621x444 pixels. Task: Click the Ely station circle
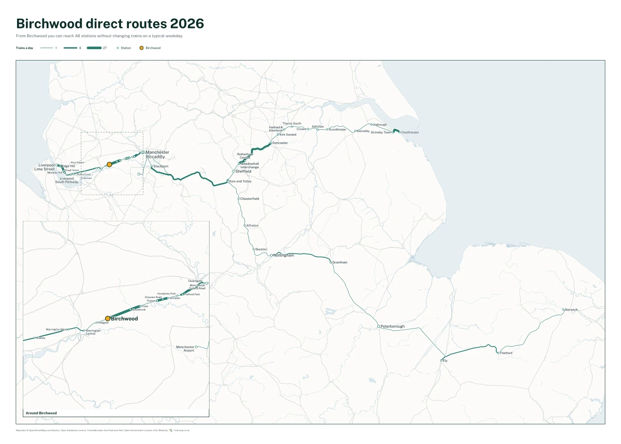click(442, 360)
